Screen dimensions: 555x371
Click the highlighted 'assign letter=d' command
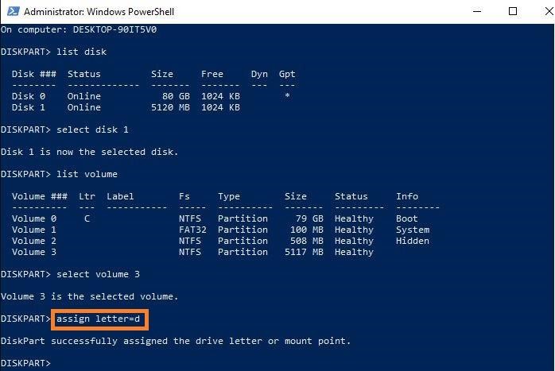coord(102,319)
